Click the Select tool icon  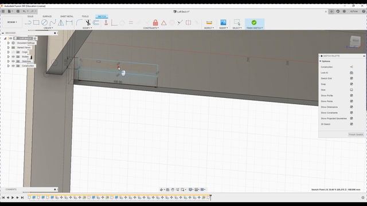tap(237, 22)
